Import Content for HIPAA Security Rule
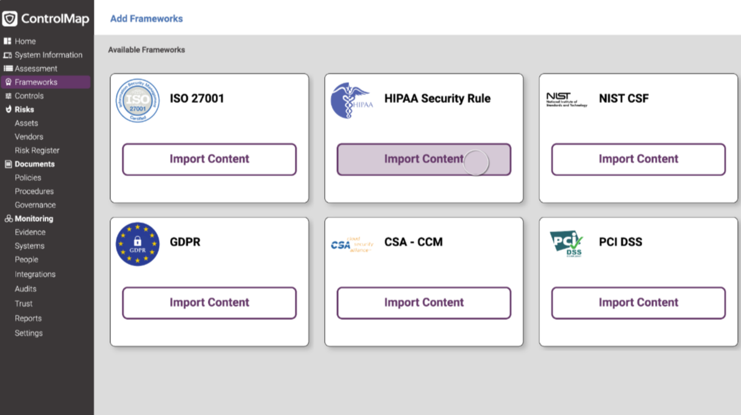This screenshot has width=741, height=415. 424,159
